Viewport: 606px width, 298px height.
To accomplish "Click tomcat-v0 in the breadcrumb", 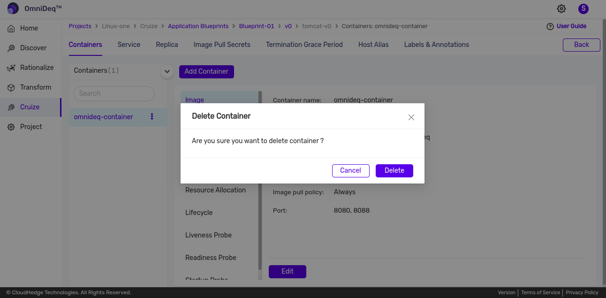I will (x=317, y=26).
